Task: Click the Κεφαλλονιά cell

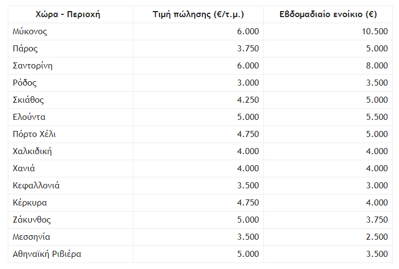Action: (x=36, y=186)
